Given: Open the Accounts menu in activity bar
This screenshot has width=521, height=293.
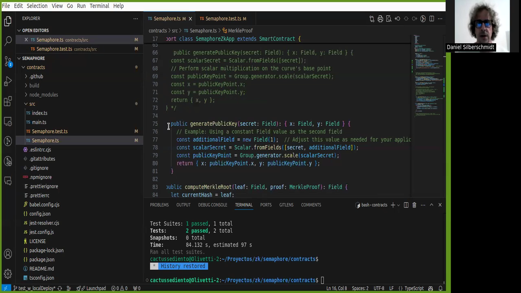Looking at the screenshot, I should click(8, 254).
